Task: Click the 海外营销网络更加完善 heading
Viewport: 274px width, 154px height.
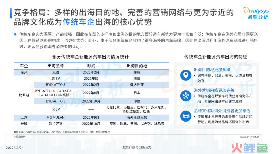Action: coord(214,90)
